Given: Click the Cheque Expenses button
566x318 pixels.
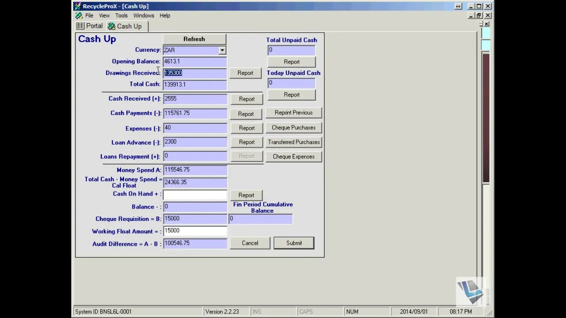Looking at the screenshot, I should coord(294,157).
